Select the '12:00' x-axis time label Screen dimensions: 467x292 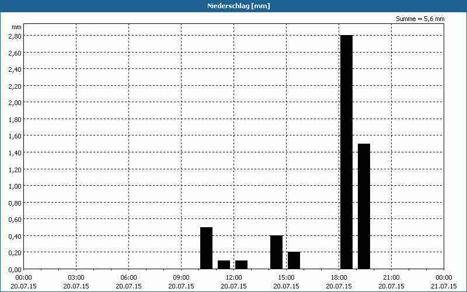(234, 278)
